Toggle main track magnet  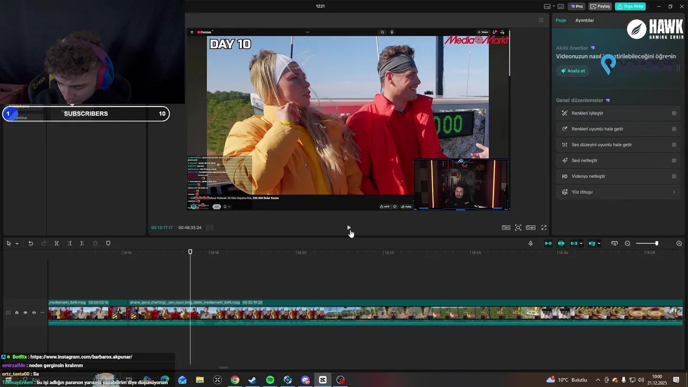[x=548, y=243]
